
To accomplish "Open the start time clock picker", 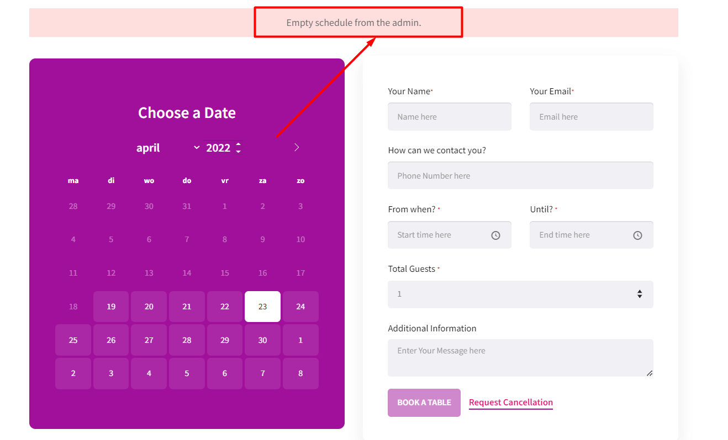I will pos(495,235).
